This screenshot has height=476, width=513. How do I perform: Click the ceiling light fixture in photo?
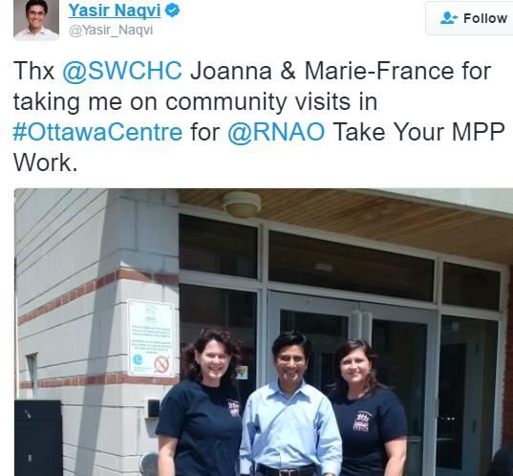[242, 204]
